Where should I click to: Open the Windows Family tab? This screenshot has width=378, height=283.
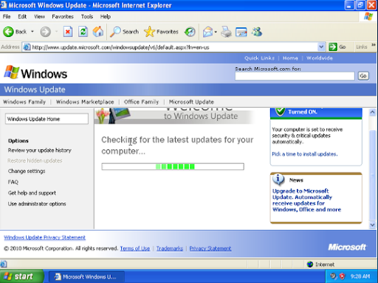[x=24, y=102]
